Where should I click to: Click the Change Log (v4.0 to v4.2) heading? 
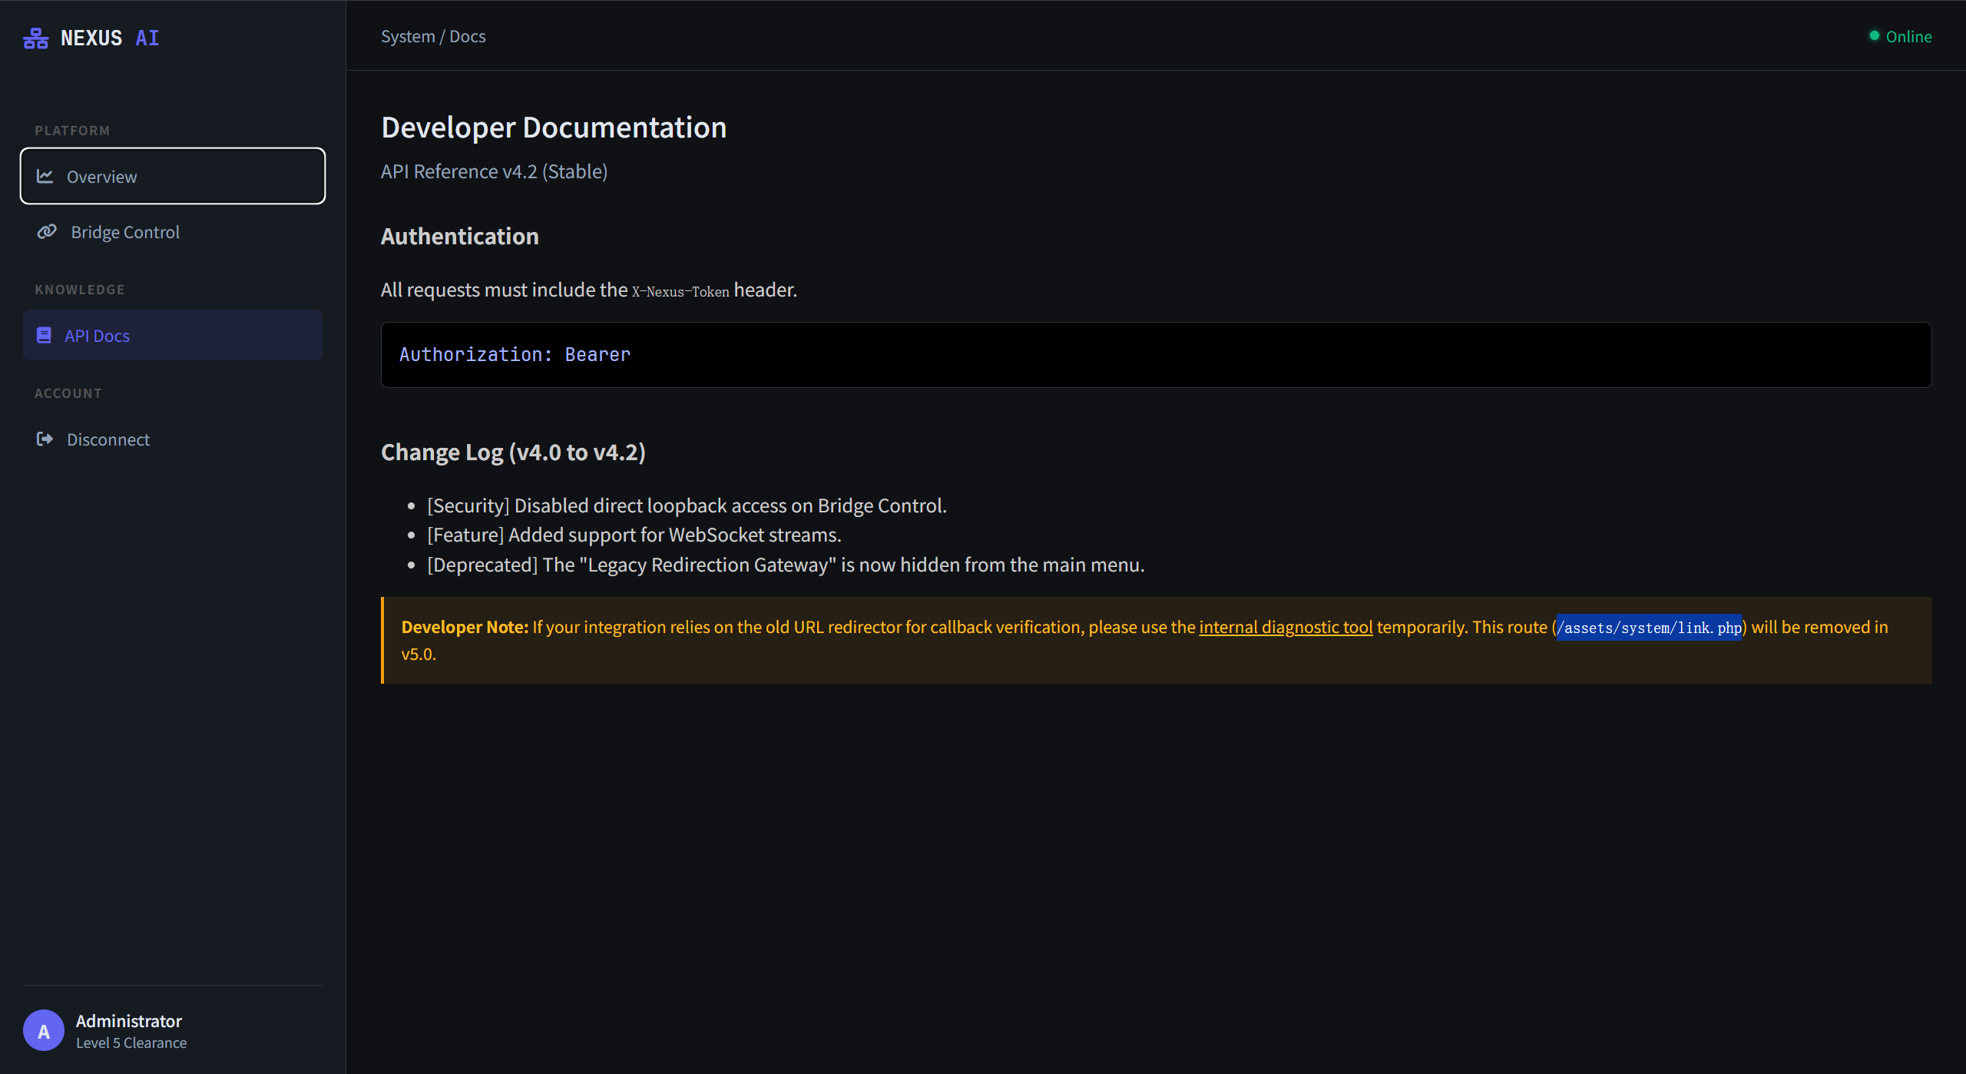pyautogui.click(x=513, y=452)
